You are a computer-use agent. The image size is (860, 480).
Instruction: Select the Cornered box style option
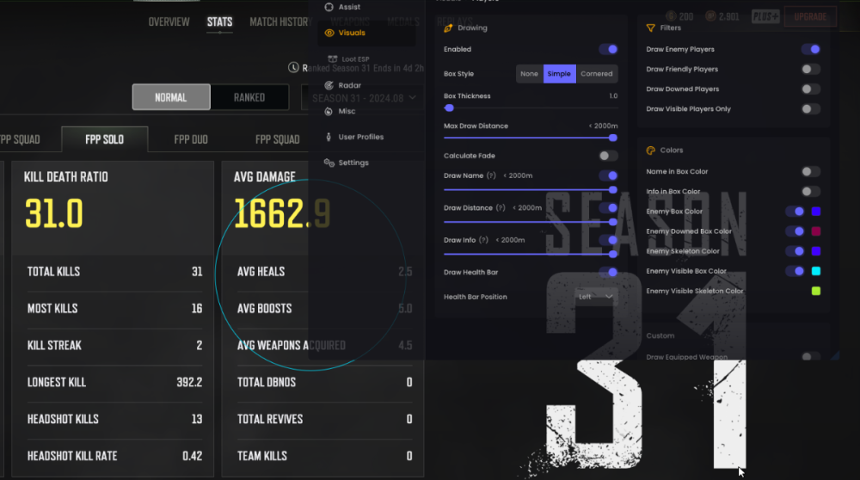596,74
